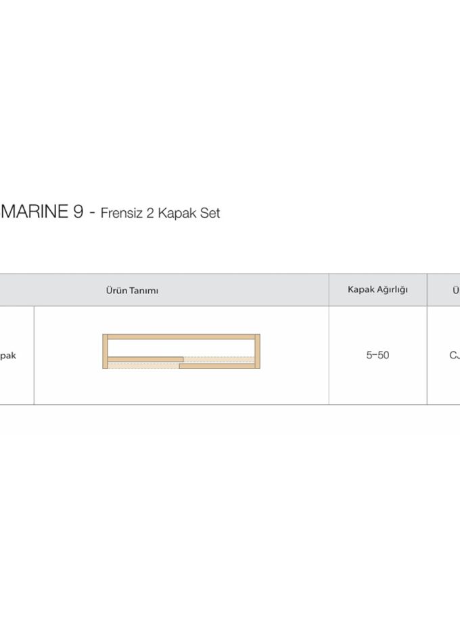Click the right side panel of cabinet diagram
Screen dimensions: 460x622
coord(257,352)
